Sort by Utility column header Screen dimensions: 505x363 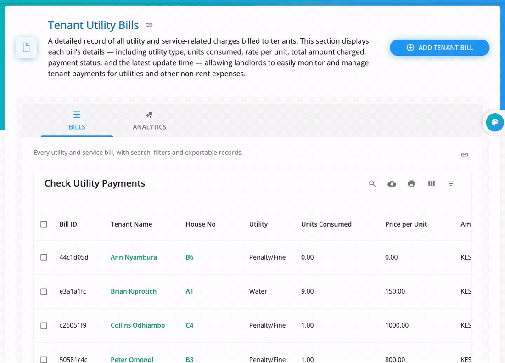pos(258,224)
